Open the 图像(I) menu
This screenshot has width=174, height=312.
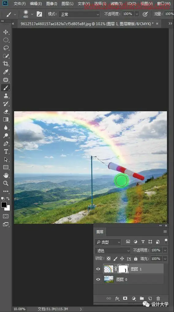(51, 4)
